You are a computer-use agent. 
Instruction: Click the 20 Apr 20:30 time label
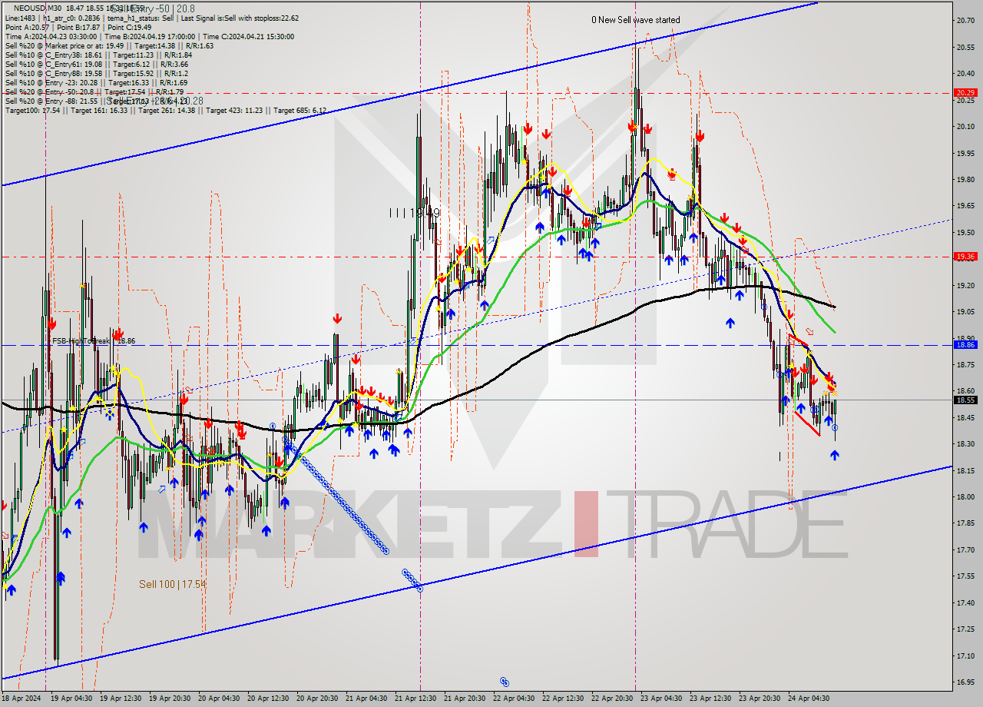(317, 699)
